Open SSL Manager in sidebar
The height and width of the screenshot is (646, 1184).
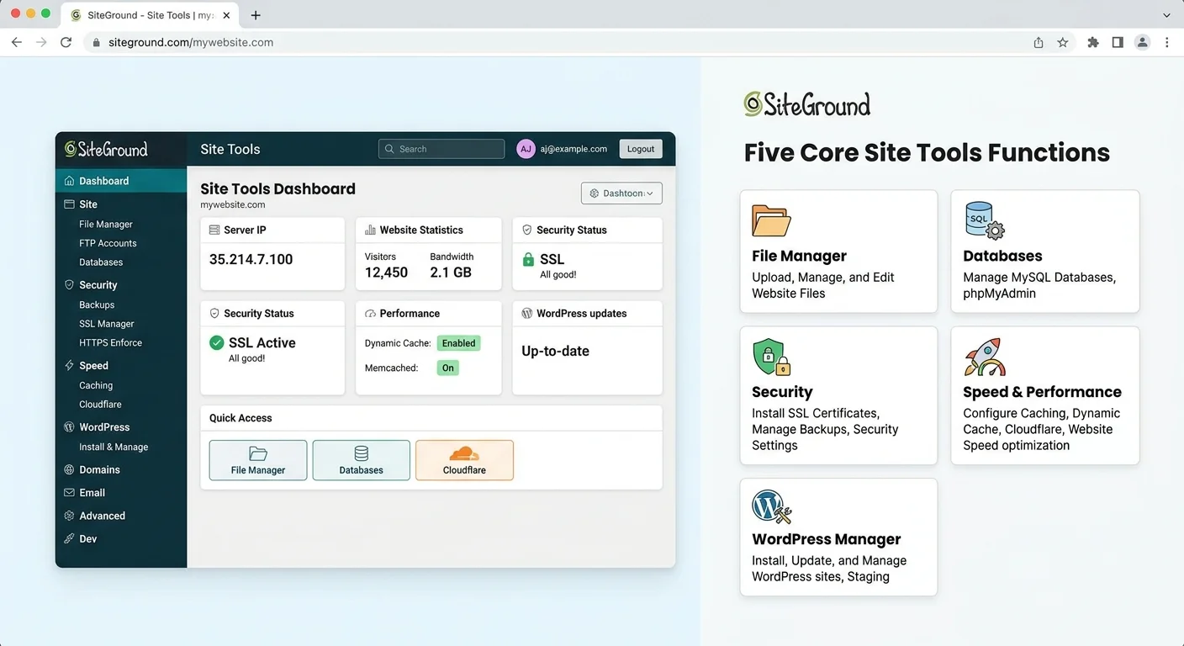(106, 324)
